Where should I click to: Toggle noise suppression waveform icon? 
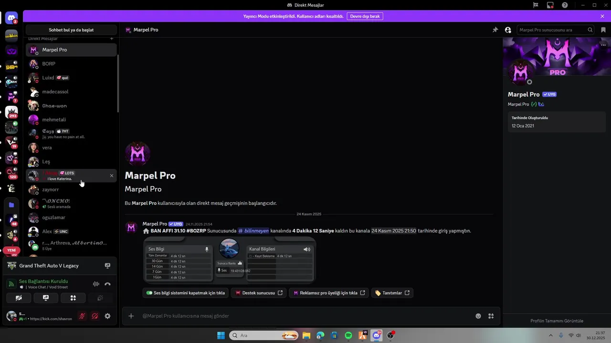pos(96,284)
